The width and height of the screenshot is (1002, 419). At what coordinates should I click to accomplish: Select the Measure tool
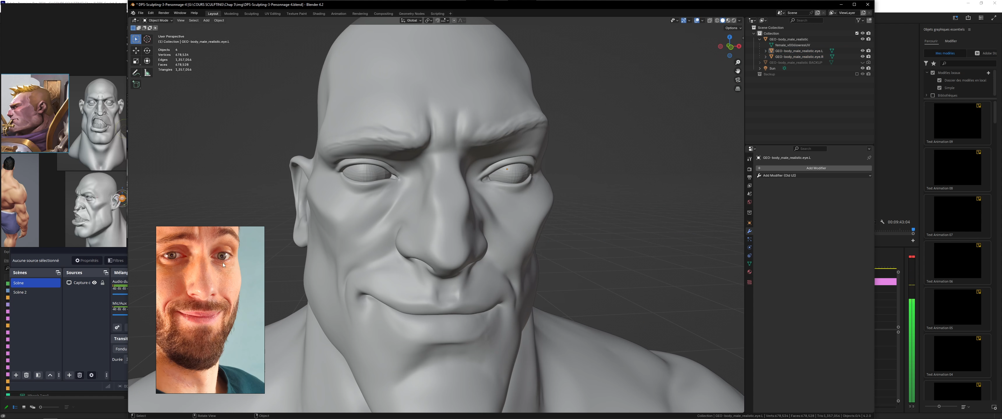tap(147, 73)
